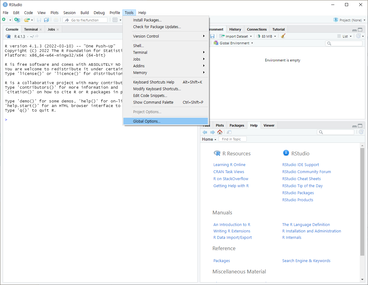
Task: Open the Profile menu
Action: pyautogui.click(x=115, y=13)
